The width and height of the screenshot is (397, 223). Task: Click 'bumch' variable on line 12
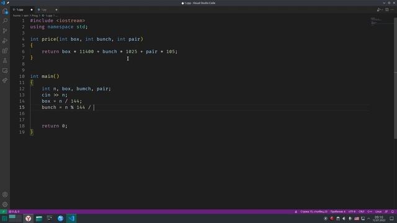click(84, 89)
